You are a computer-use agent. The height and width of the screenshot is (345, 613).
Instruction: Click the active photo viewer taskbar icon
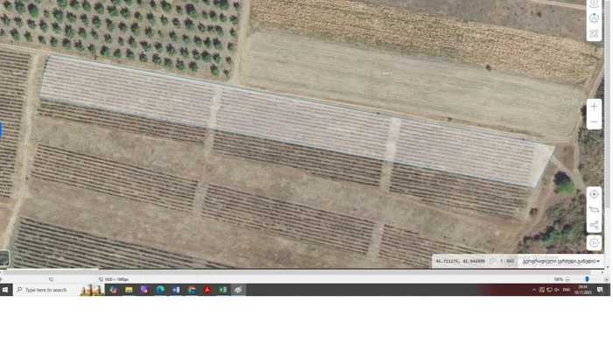tap(238, 290)
